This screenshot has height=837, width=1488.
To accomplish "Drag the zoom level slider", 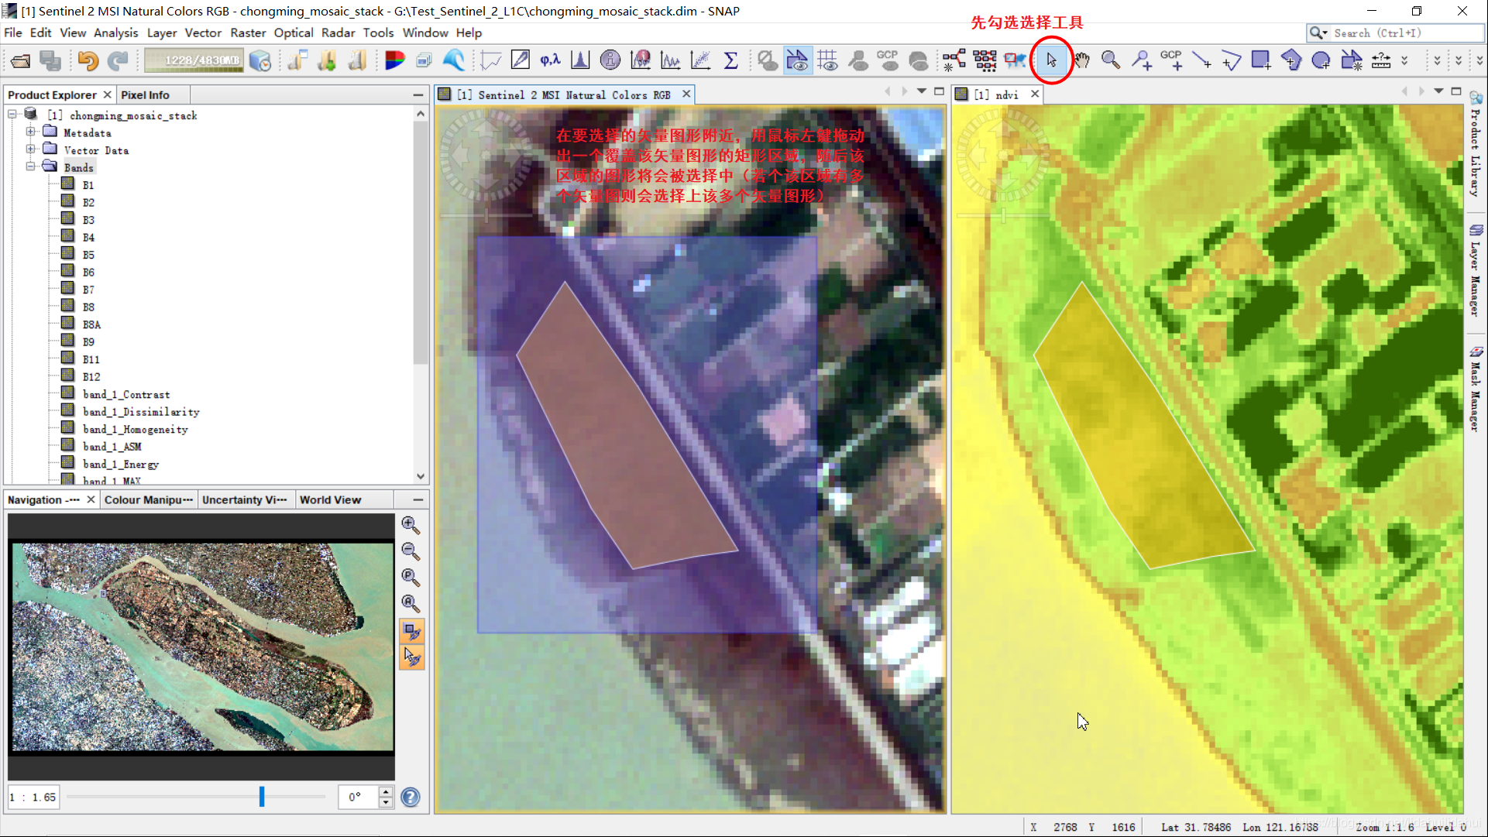I will coord(262,796).
